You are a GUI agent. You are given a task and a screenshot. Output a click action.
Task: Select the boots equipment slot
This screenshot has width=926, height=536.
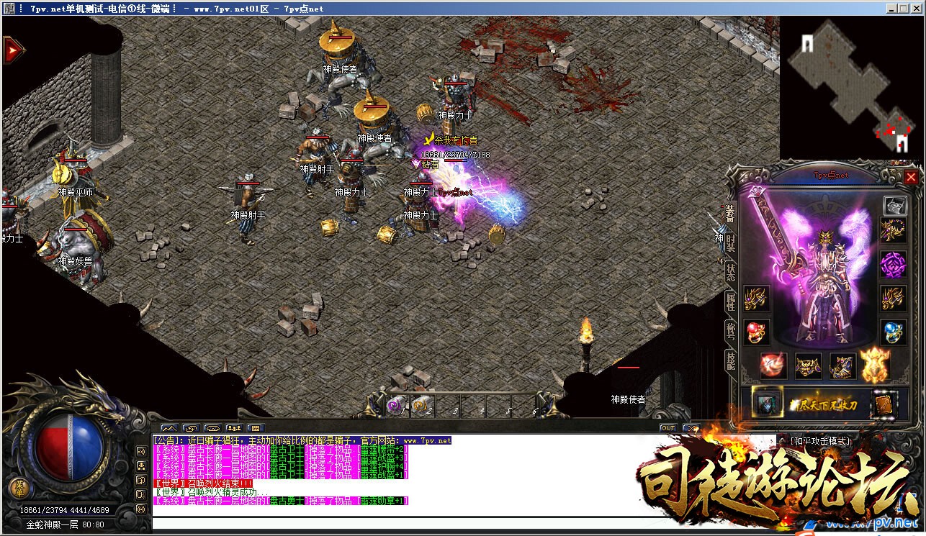click(x=842, y=366)
